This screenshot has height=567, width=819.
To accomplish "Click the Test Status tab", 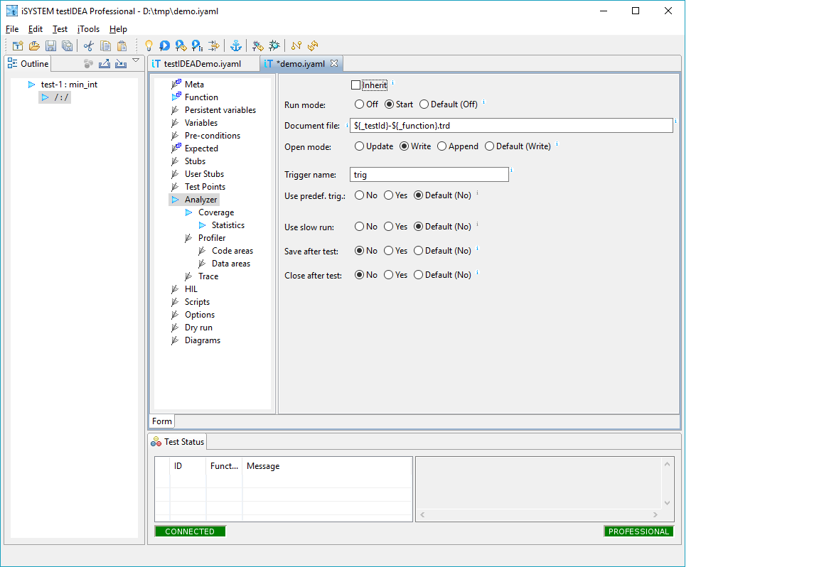I will point(178,442).
